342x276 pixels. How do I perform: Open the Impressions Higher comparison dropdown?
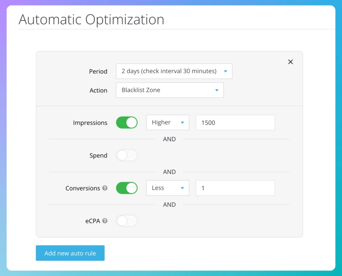pyautogui.click(x=168, y=122)
